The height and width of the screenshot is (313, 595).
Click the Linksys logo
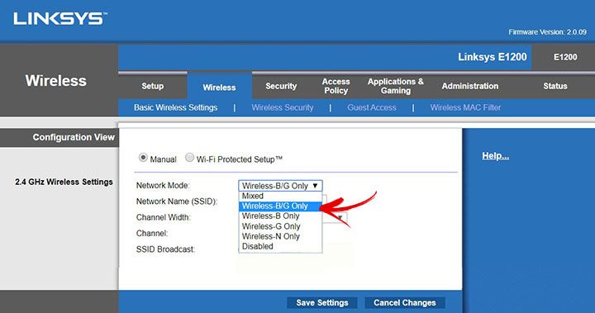pos(60,19)
